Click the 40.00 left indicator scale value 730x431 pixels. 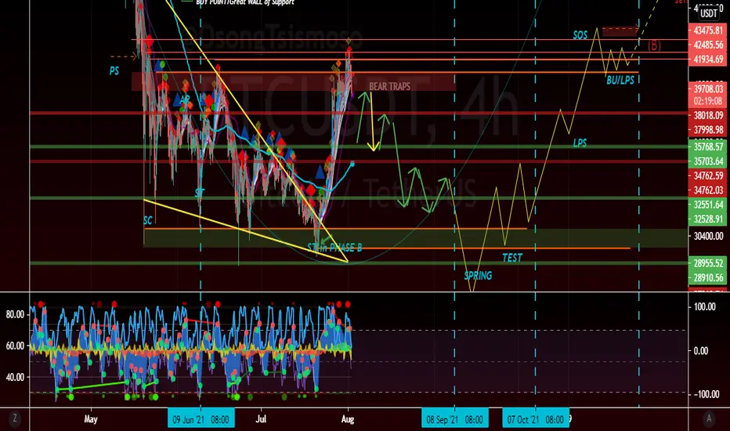pyautogui.click(x=15, y=377)
